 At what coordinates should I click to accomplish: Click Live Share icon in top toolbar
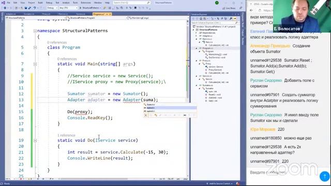[x=224, y=8]
